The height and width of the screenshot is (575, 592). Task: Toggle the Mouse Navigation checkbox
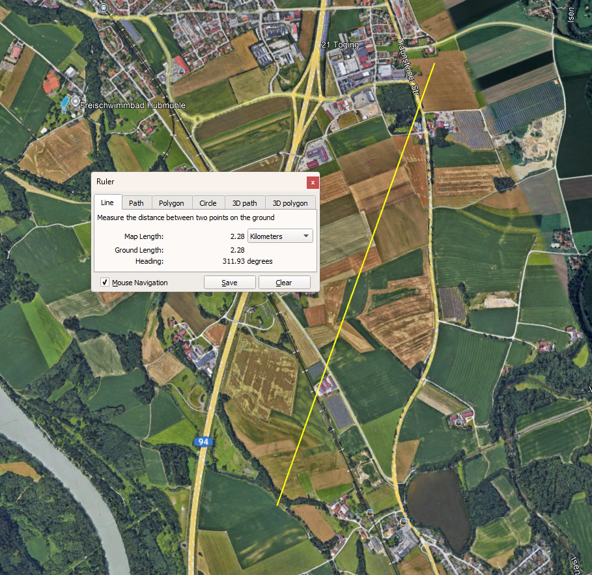click(105, 283)
